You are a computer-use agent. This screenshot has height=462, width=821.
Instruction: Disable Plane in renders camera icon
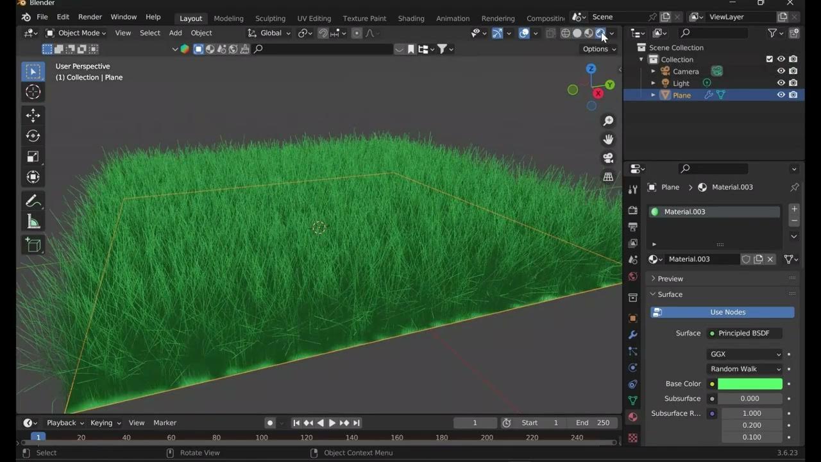[x=793, y=95]
